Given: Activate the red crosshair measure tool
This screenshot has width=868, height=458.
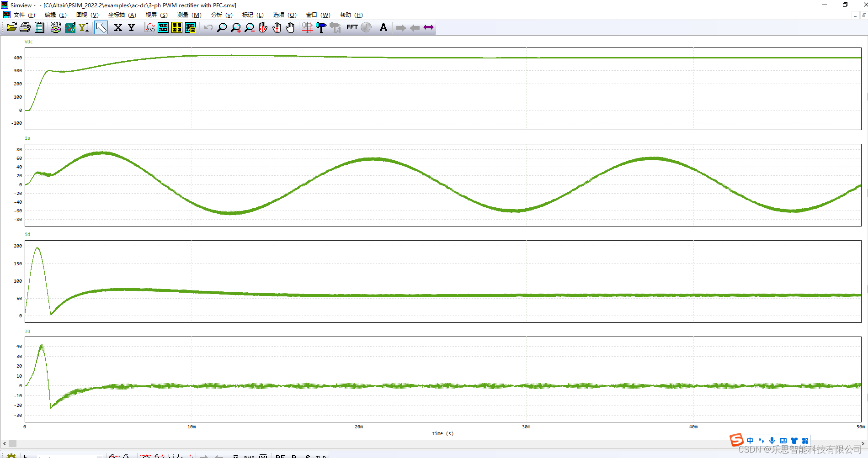Looking at the screenshot, I should tap(307, 27).
